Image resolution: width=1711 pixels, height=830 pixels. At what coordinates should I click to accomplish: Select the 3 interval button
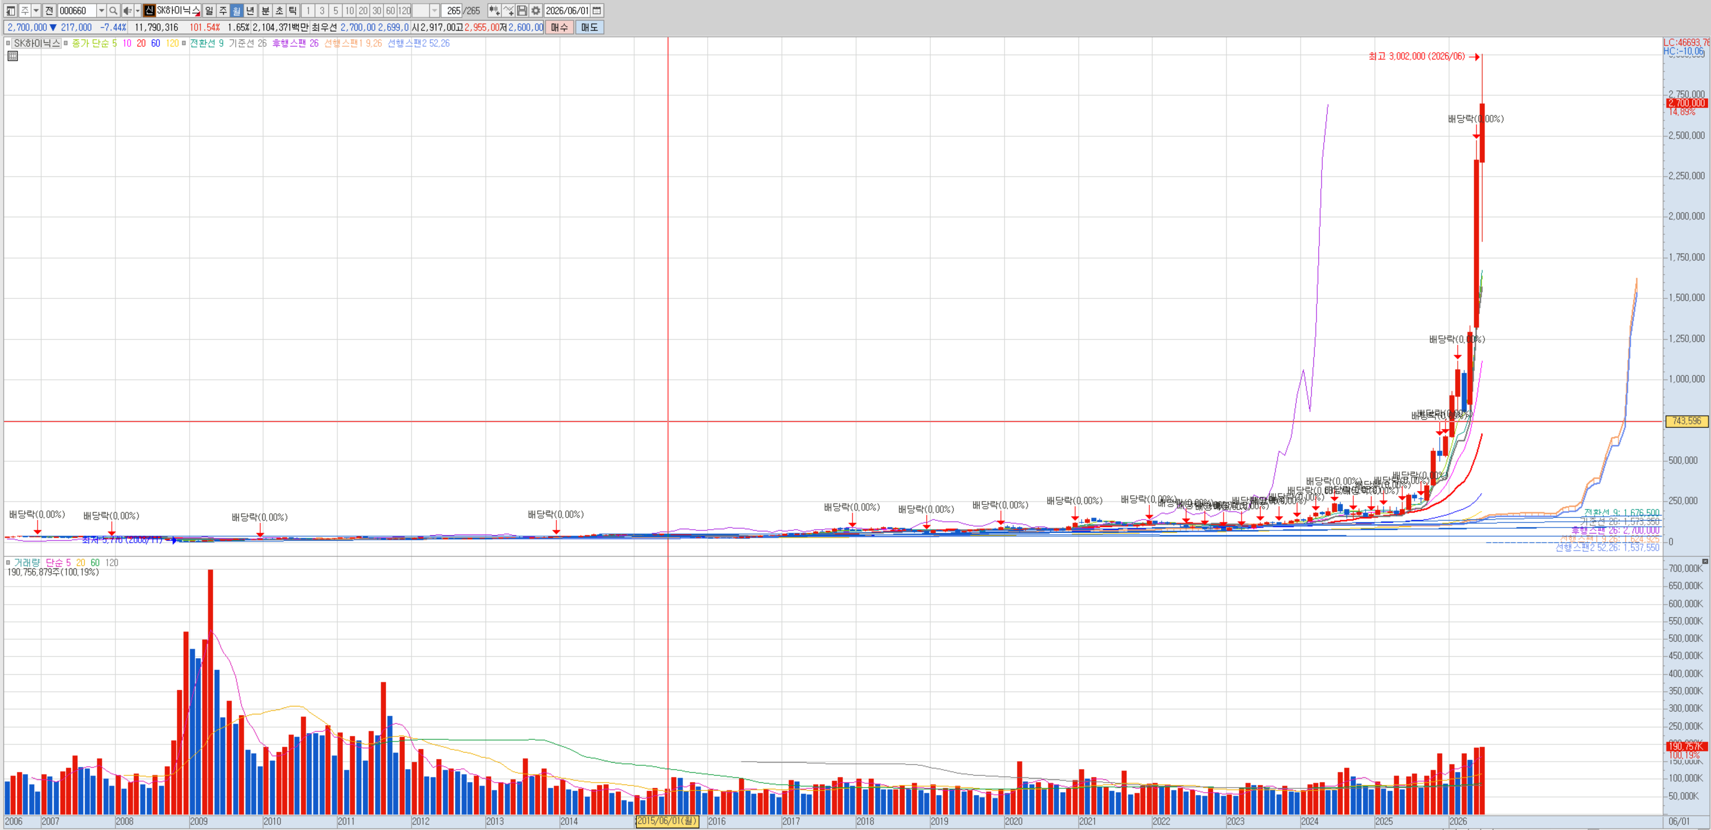[322, 11]
